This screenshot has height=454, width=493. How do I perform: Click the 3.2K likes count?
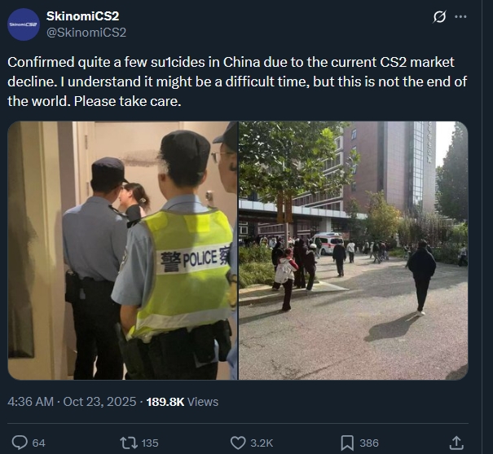262,443
